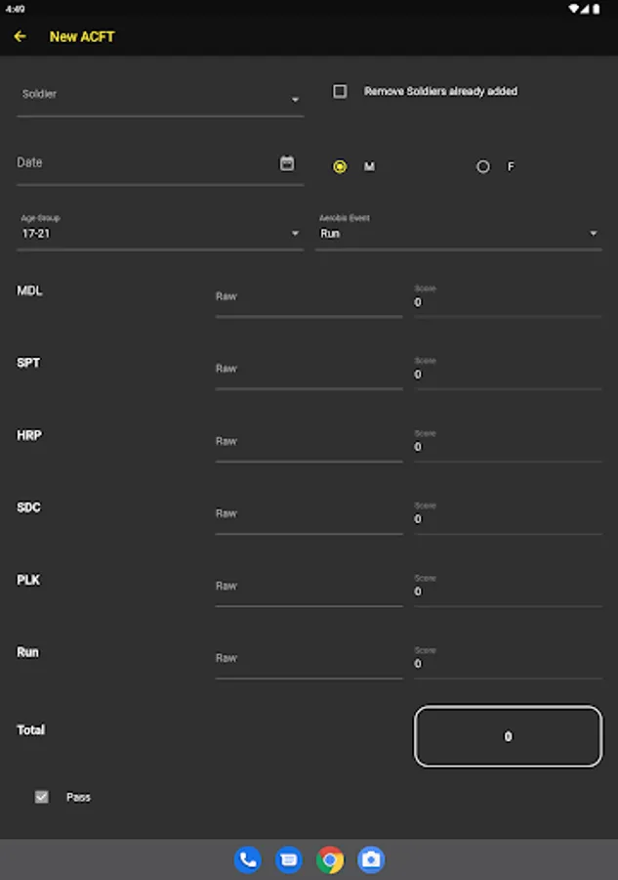Focus the SPT Raw input field

(309, 370)
